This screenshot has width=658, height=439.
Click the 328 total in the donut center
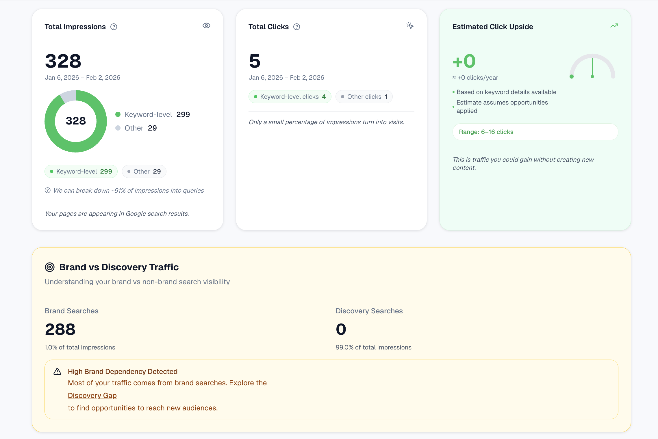(x=76, y=121)
